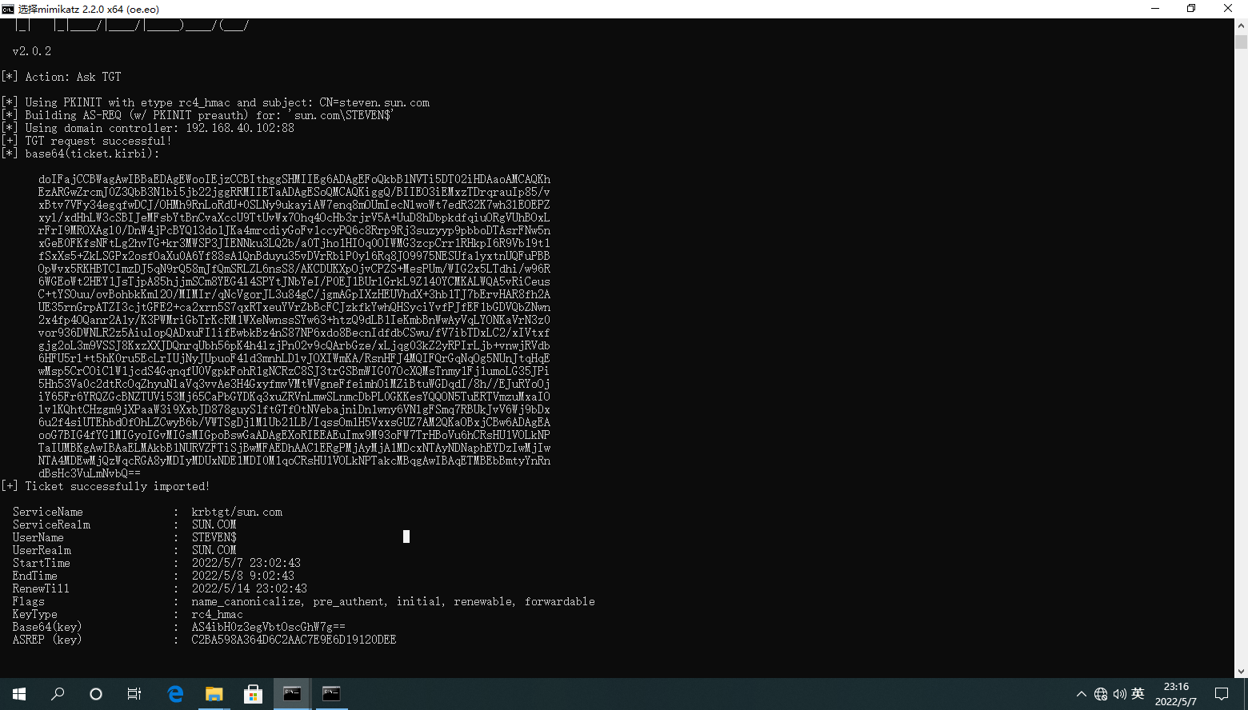
Task: Open File Explorer from the taskbar
Action: click(214, 694)
